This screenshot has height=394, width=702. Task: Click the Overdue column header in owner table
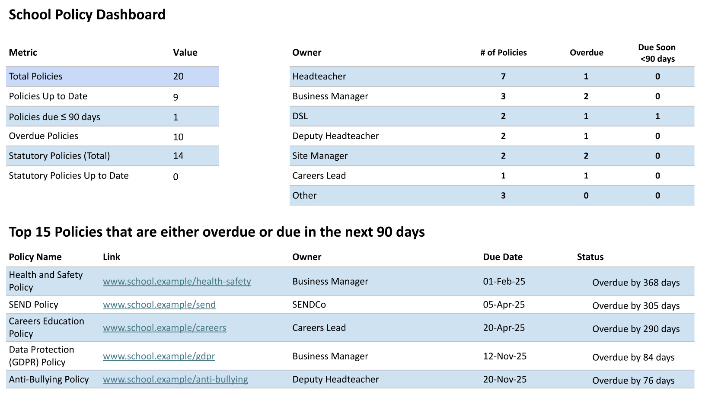pyautogui.click(x=586, y=53)
